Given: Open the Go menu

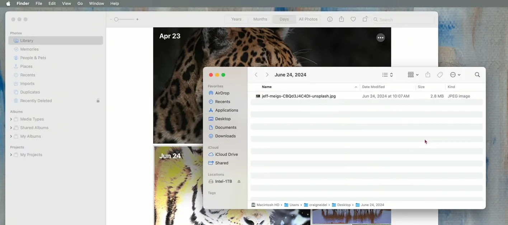Looking at the screenshot, I should [80, 4].
